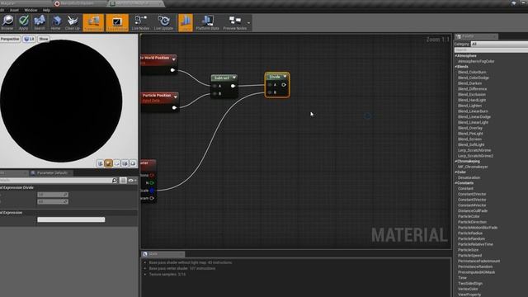Expand the toolbar overflow arrow
This screenshot has width=528, height=297.
click(x=249, y=23)
